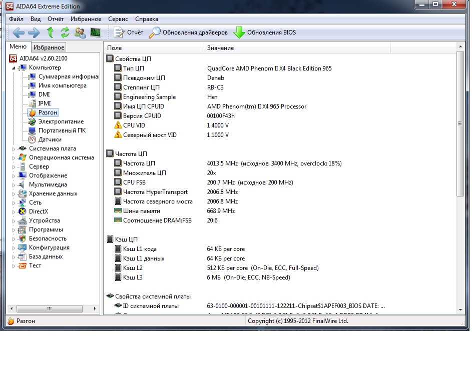Click the Тест tree icon
This screenshot has height=375, width=472.
click(23, 266)
